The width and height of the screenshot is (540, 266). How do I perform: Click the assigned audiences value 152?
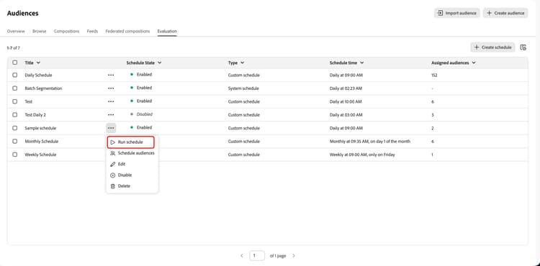coord(434,75)
